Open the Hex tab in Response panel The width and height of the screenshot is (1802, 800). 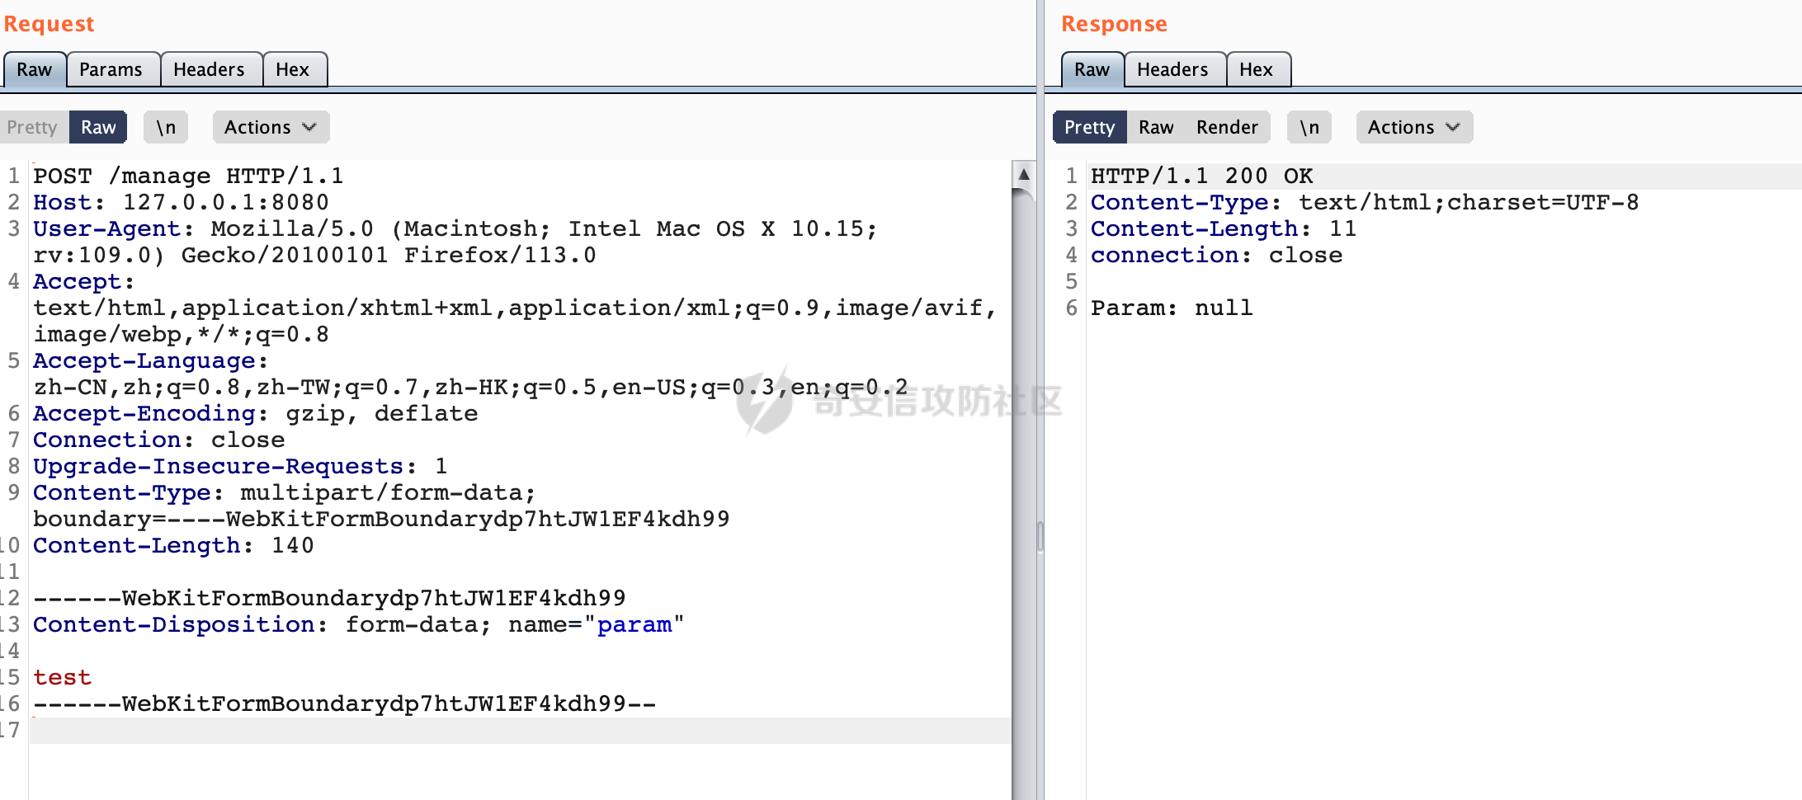(1256, 69)
